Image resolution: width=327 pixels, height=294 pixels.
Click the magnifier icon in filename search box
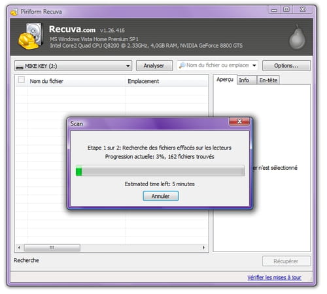pyautogui.click(x=182, y=65)
